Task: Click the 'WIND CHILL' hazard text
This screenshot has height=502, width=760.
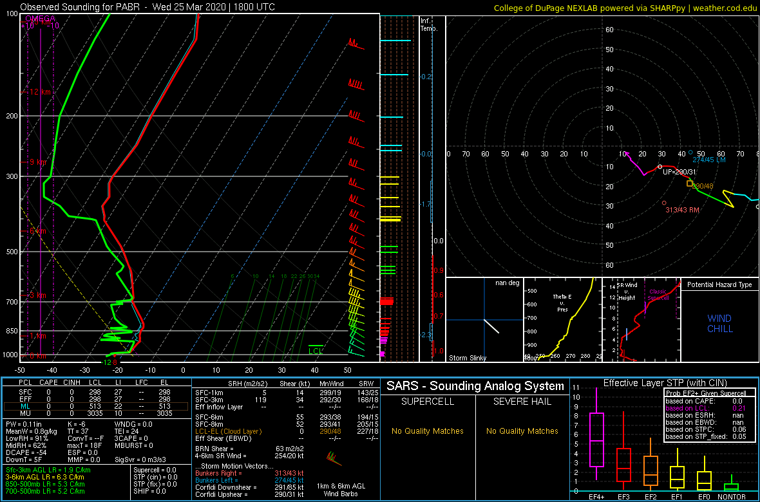Action: click(719, 324)
